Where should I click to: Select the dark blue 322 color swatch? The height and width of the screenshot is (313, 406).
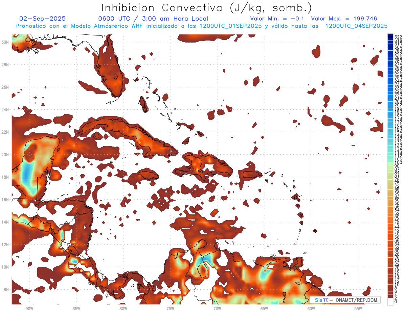390,36
